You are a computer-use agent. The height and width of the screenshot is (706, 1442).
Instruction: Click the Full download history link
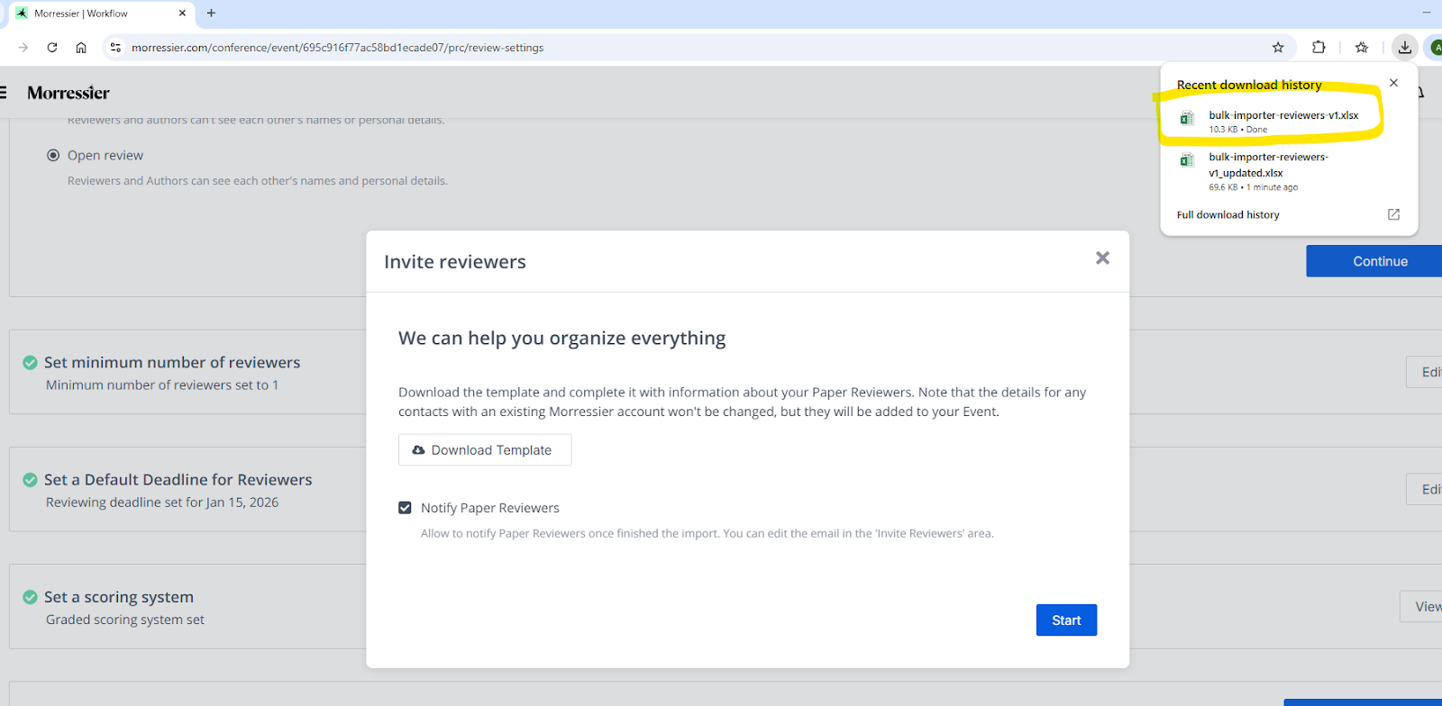click(1228, 215)
